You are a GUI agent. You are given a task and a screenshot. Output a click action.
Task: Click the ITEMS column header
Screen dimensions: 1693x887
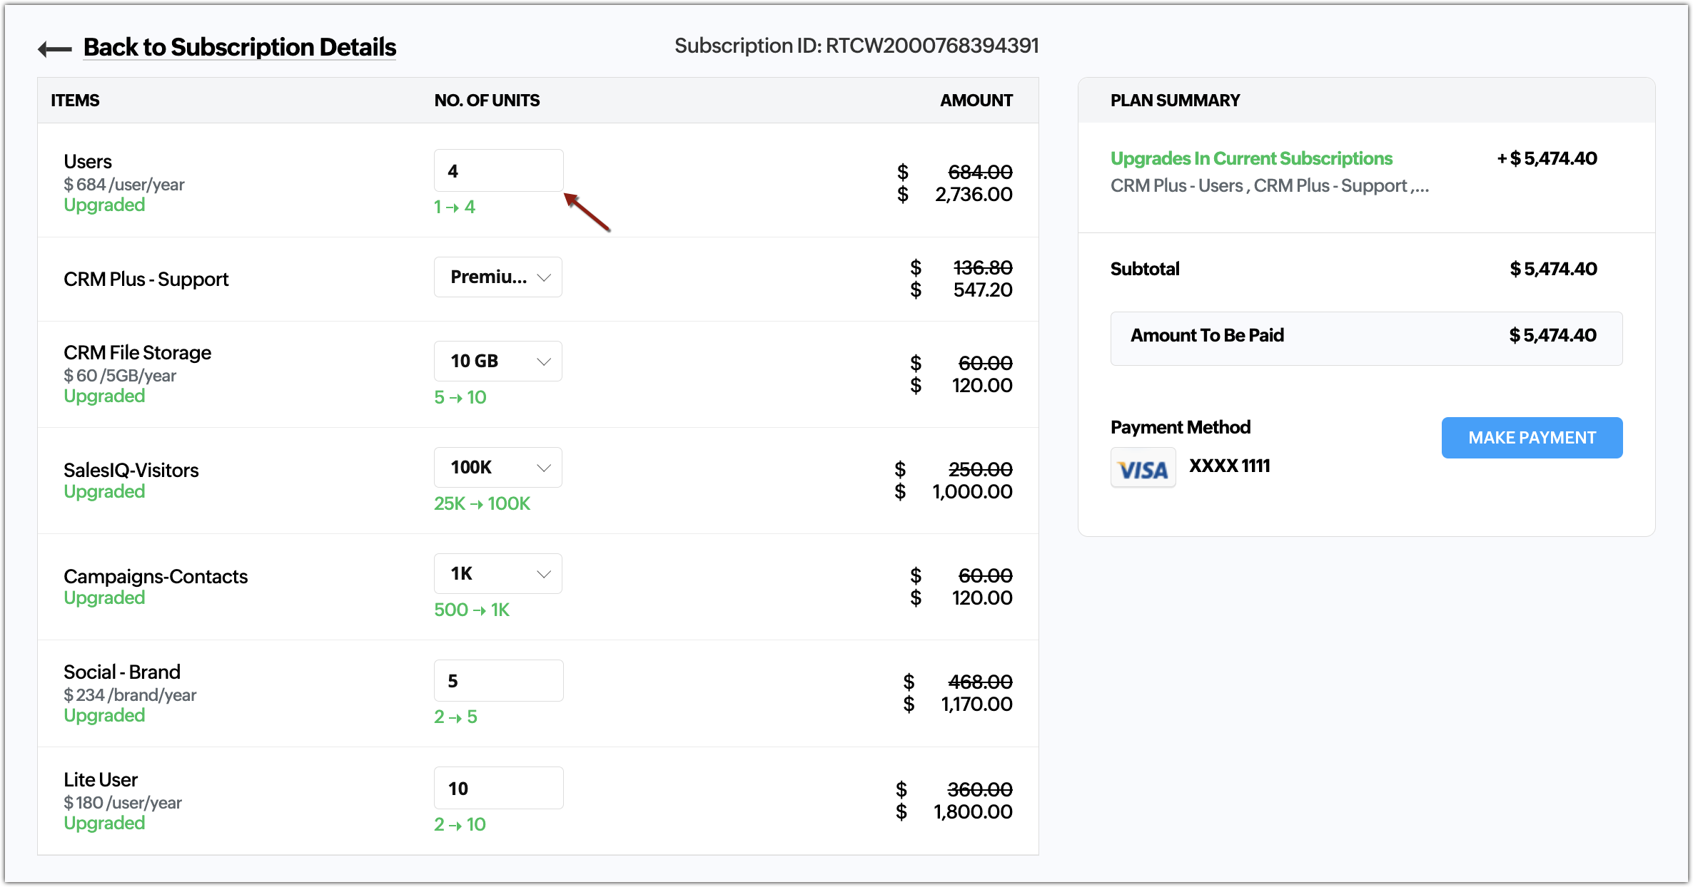point(75,101)
